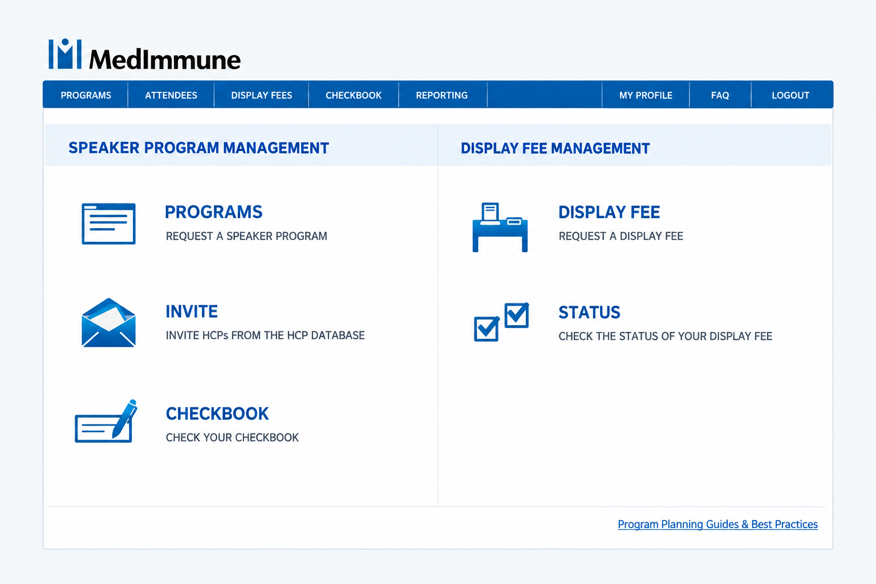Screen dimensions: 876x584
Task: Click 'REQUEST A DISPLAY FEE' text
Action: pyautogui.click(x=621, y=236)
